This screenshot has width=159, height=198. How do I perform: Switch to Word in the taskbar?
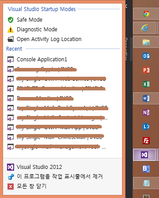pos(146,98)
